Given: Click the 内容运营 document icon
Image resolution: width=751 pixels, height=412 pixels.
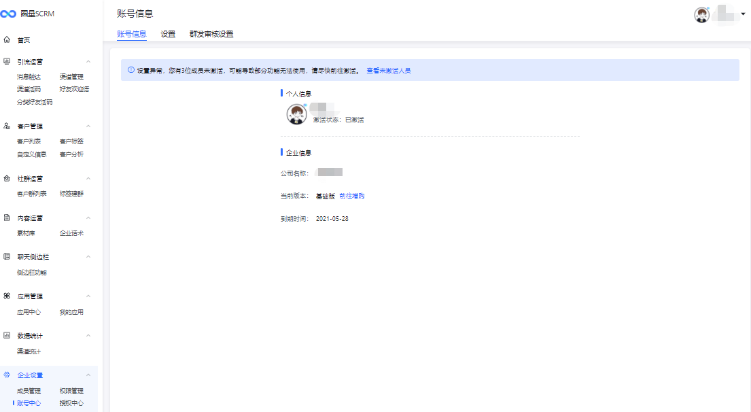Looking at the screenshot, I should [7, 218].
